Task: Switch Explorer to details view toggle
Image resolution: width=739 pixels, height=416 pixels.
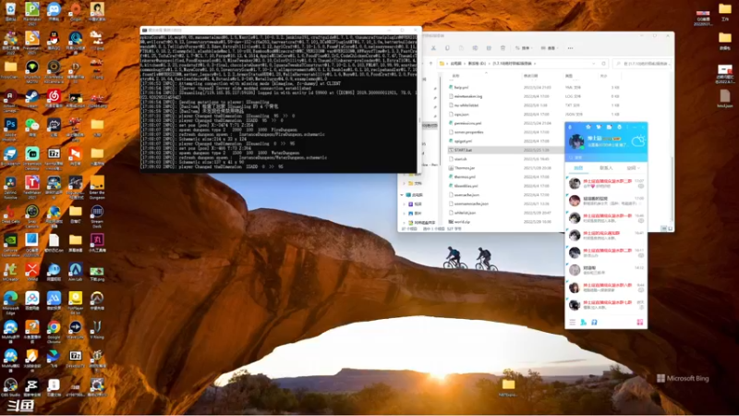Action: point(663,228)
